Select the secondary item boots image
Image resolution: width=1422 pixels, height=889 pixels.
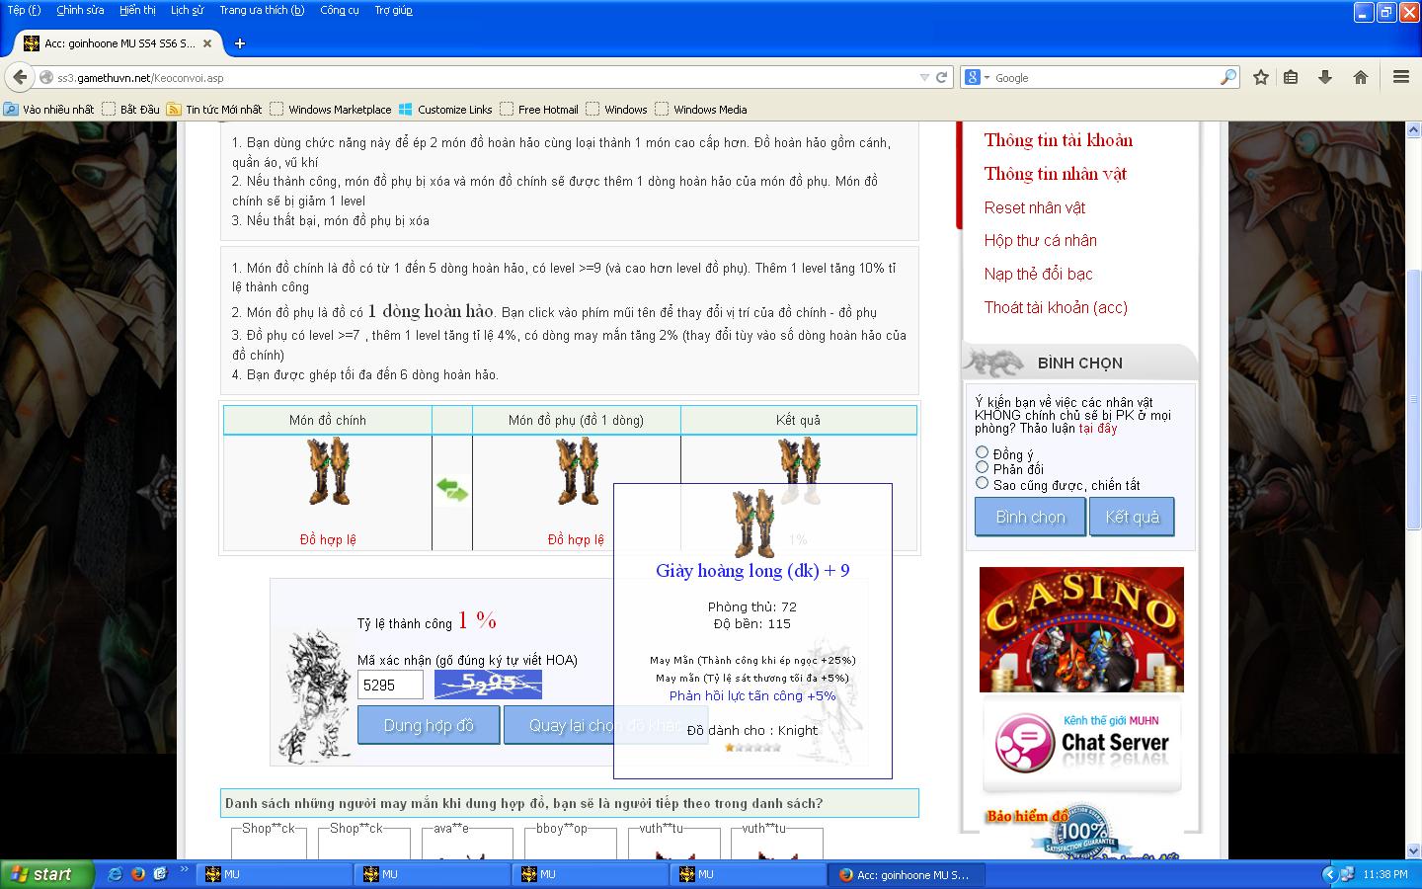577,471
